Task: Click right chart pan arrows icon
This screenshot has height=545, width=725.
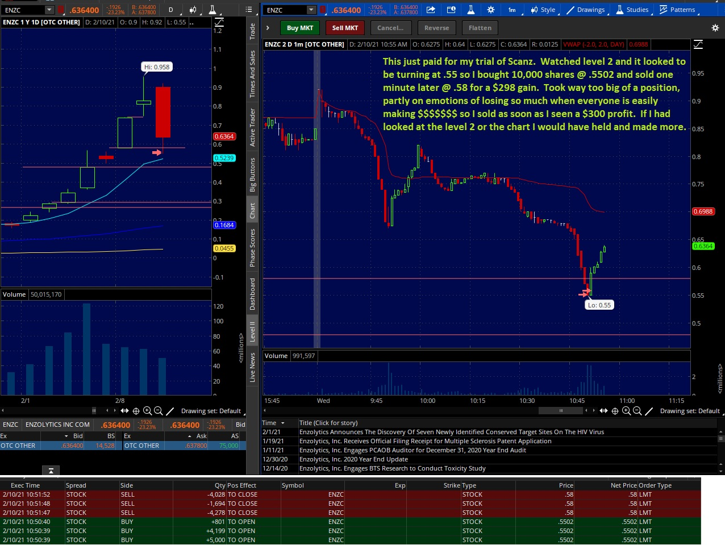Action: pos(603,411)
